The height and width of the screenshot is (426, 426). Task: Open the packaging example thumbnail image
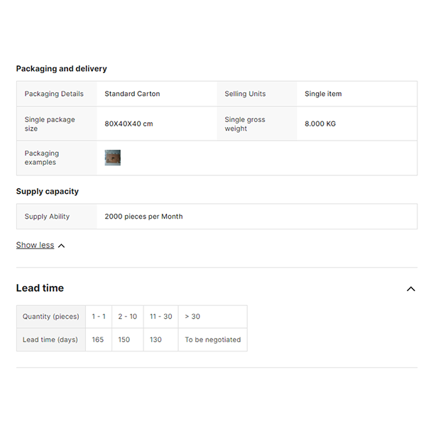click(113, 158)
